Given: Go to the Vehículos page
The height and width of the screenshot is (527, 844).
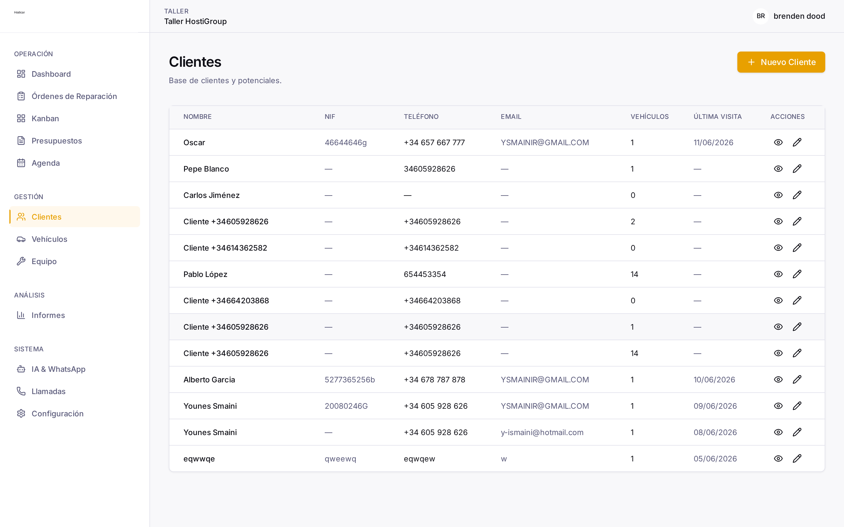Looking at the screenshot, I should click(75, 239).
